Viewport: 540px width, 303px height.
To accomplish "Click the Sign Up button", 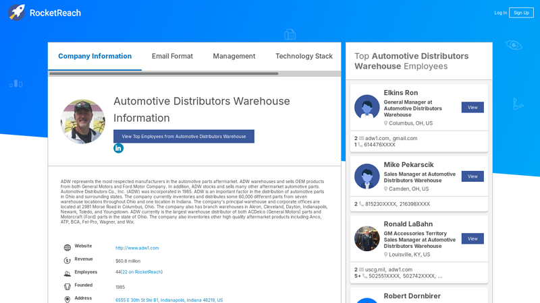I will pyautogui.click(x=521, y=13).
